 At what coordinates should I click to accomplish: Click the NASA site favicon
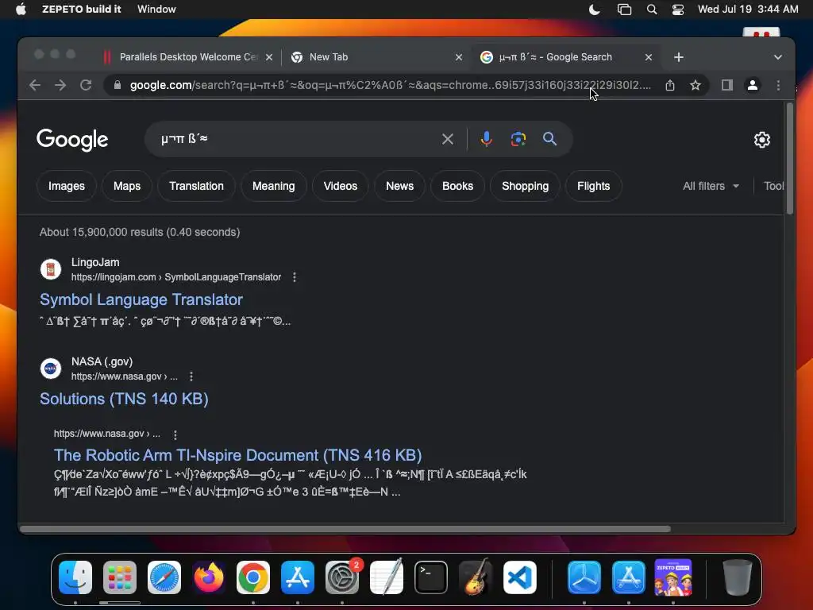[x=51, y=369]
